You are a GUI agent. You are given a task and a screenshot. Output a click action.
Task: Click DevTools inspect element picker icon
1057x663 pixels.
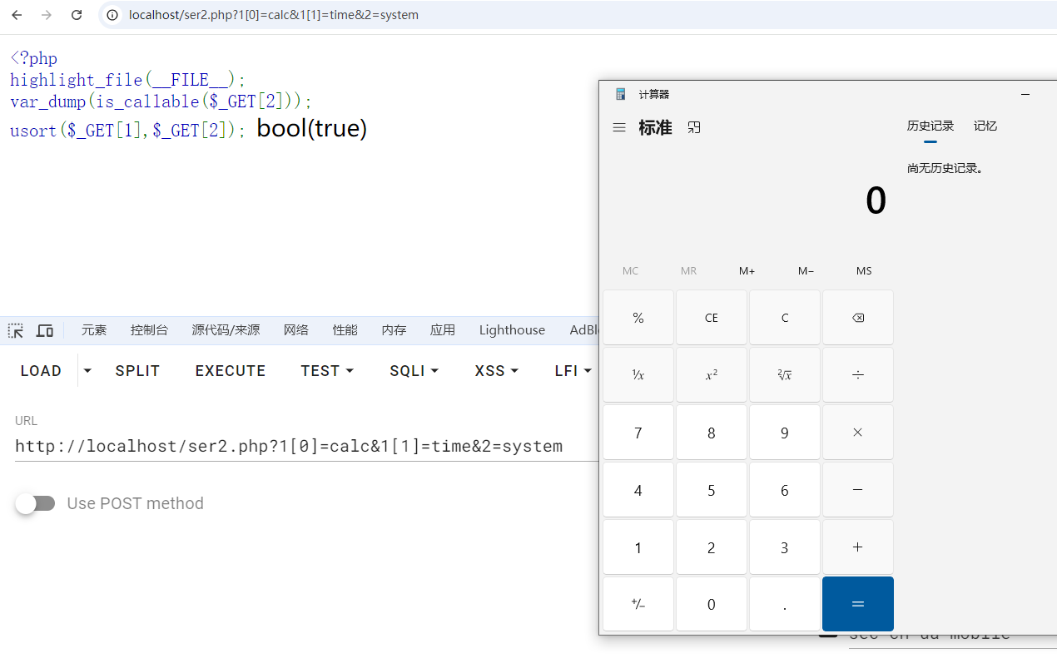pos(16,330)
